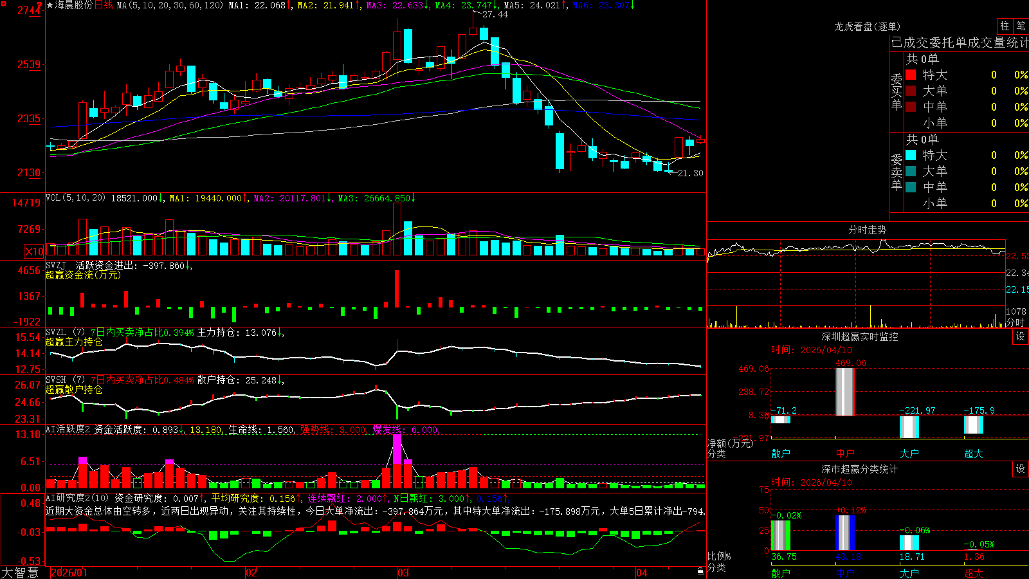Click the 委买单 vertical section label
1029x579 pixels.
coord(897,91)
